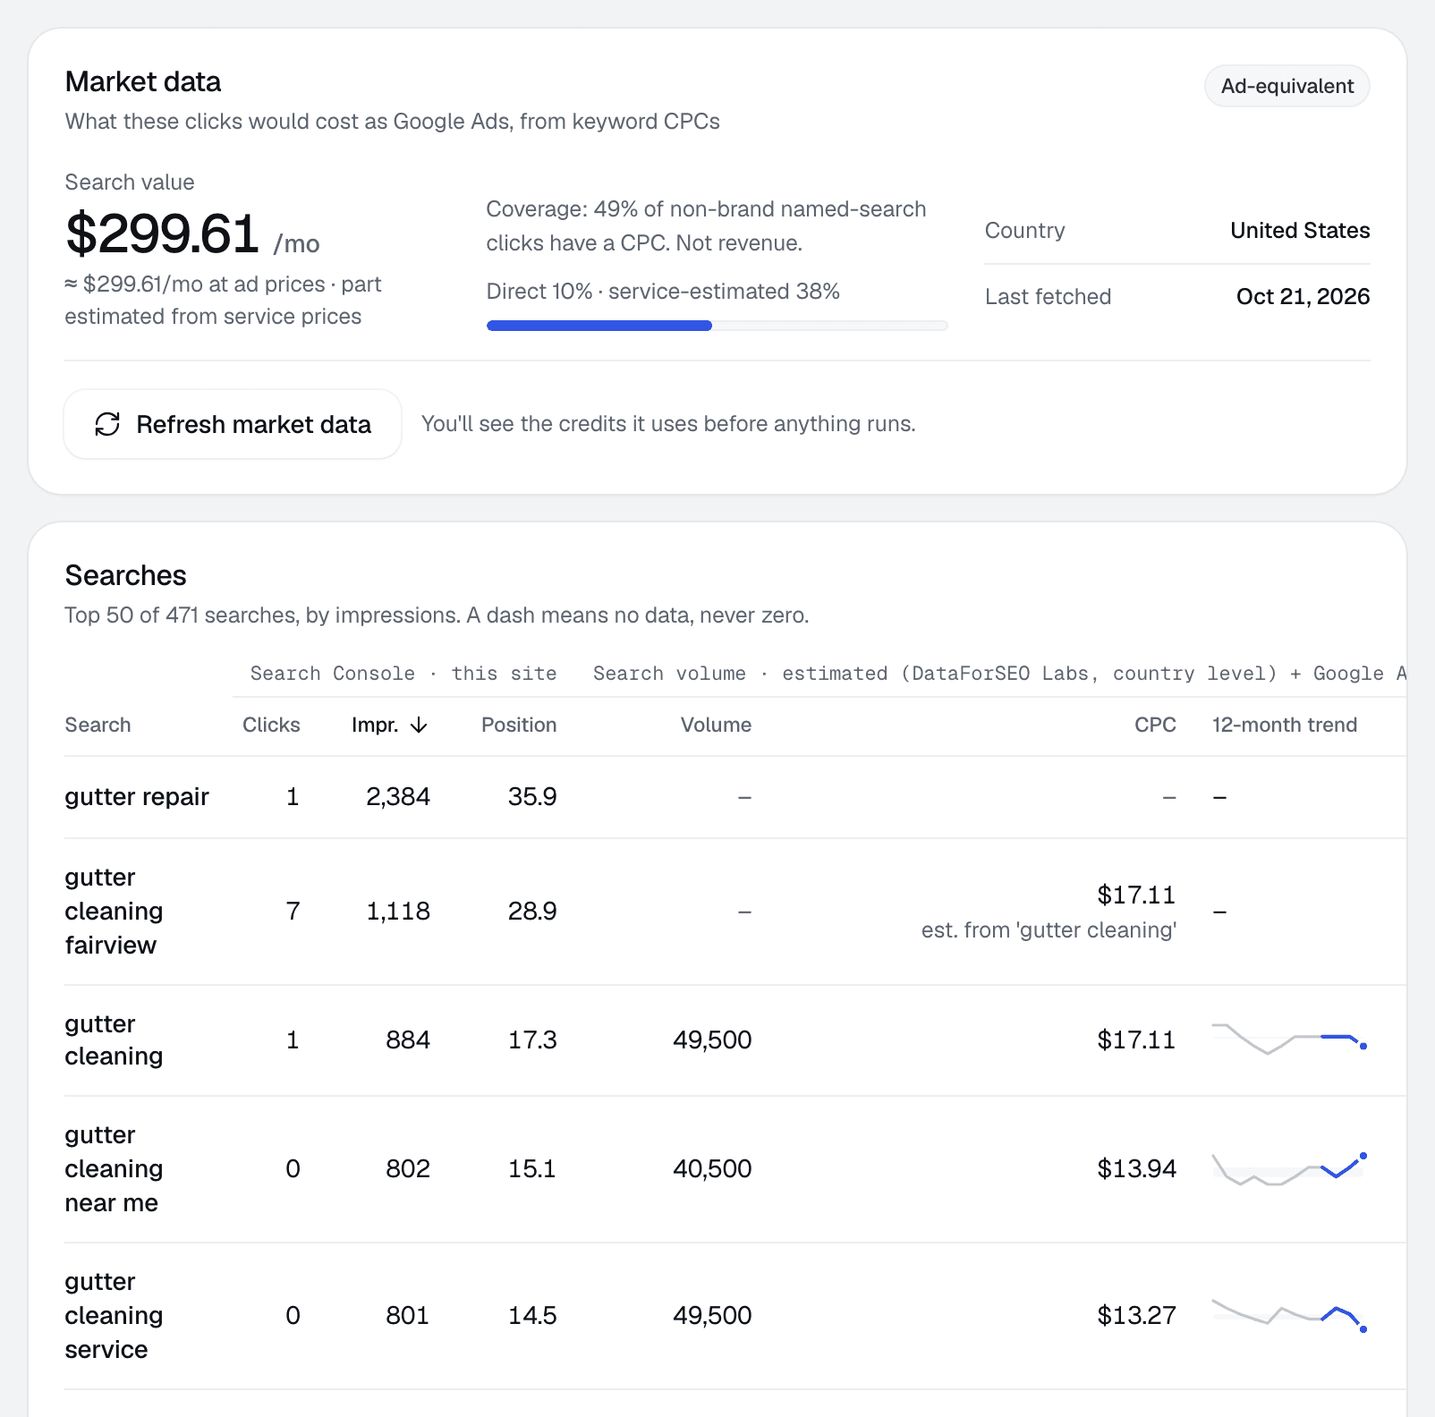Click the $13.94 CPC value
This screenshot has width=1435, height=1417.
[1136, 1168]
